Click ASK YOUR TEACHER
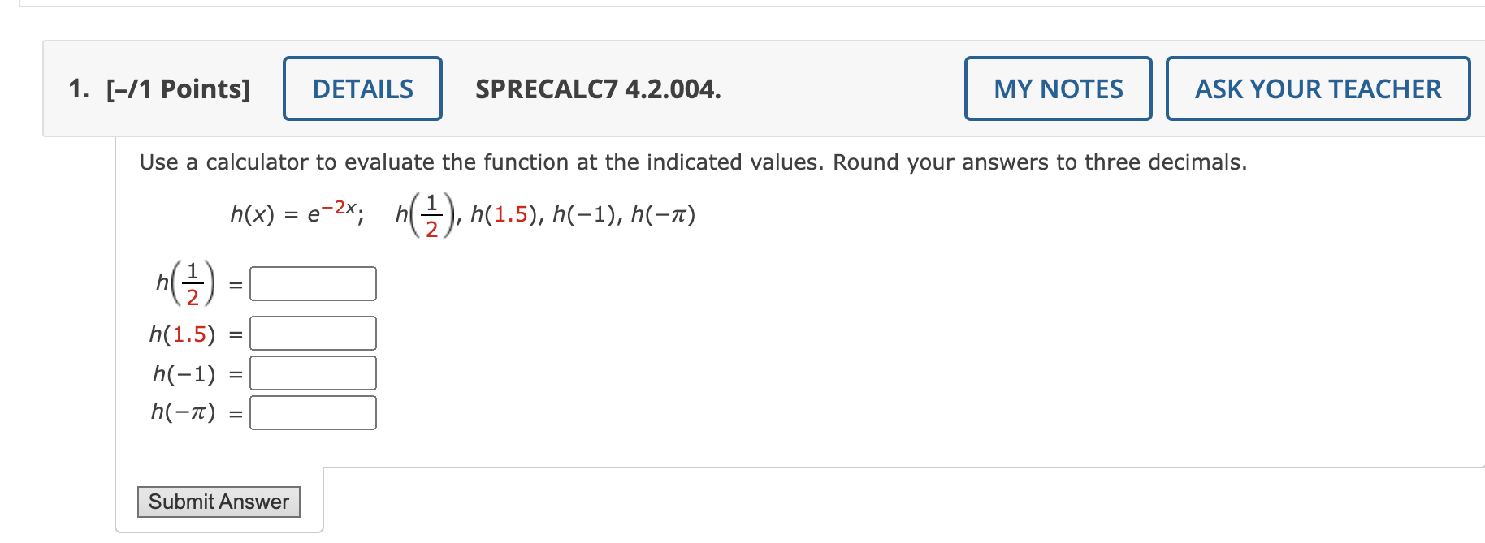1485x543 pixels. [x=1317, y=88]
